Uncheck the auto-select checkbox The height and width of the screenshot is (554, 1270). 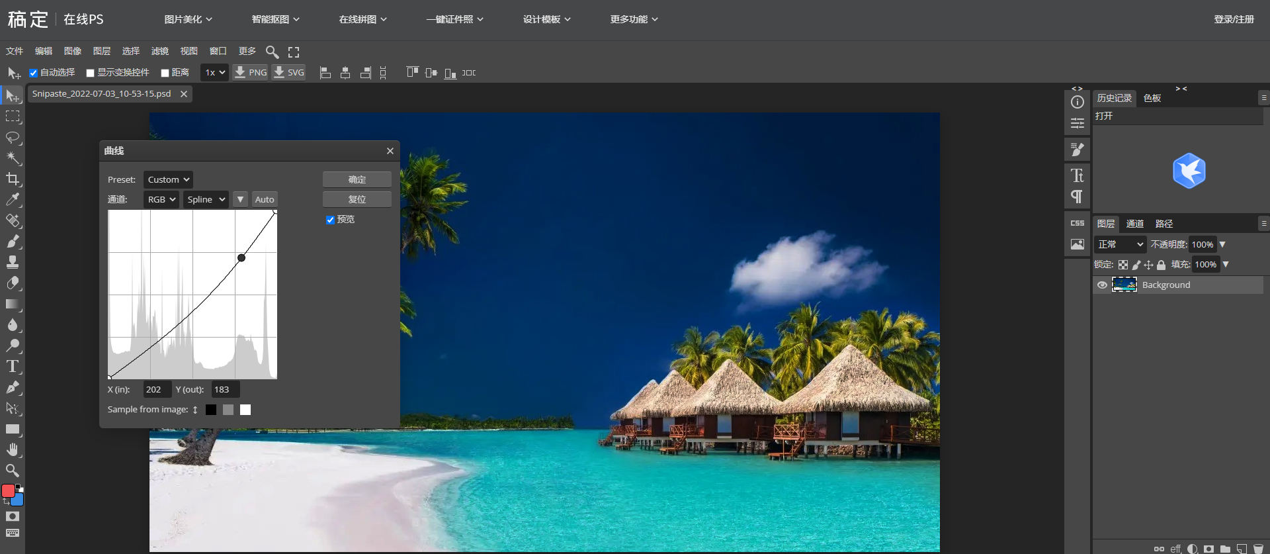coord(33,73)
